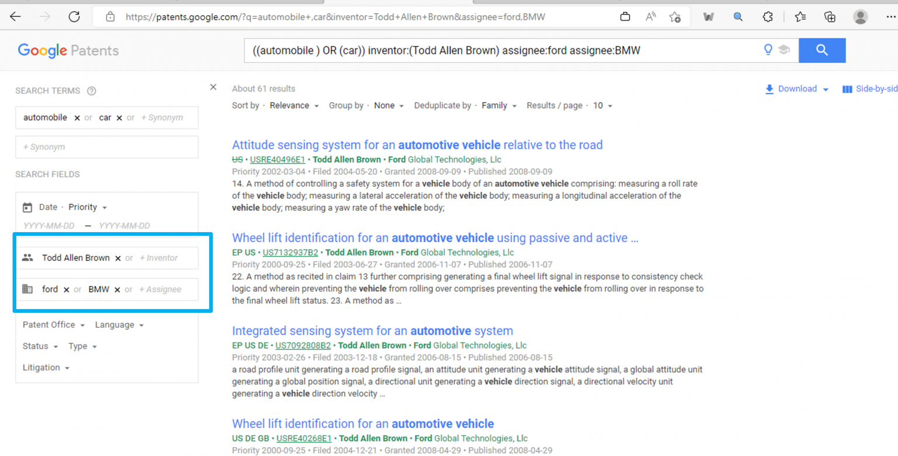Open the browser extensions panel
Viewport: 898px width, 456px height.
point(768,16)
